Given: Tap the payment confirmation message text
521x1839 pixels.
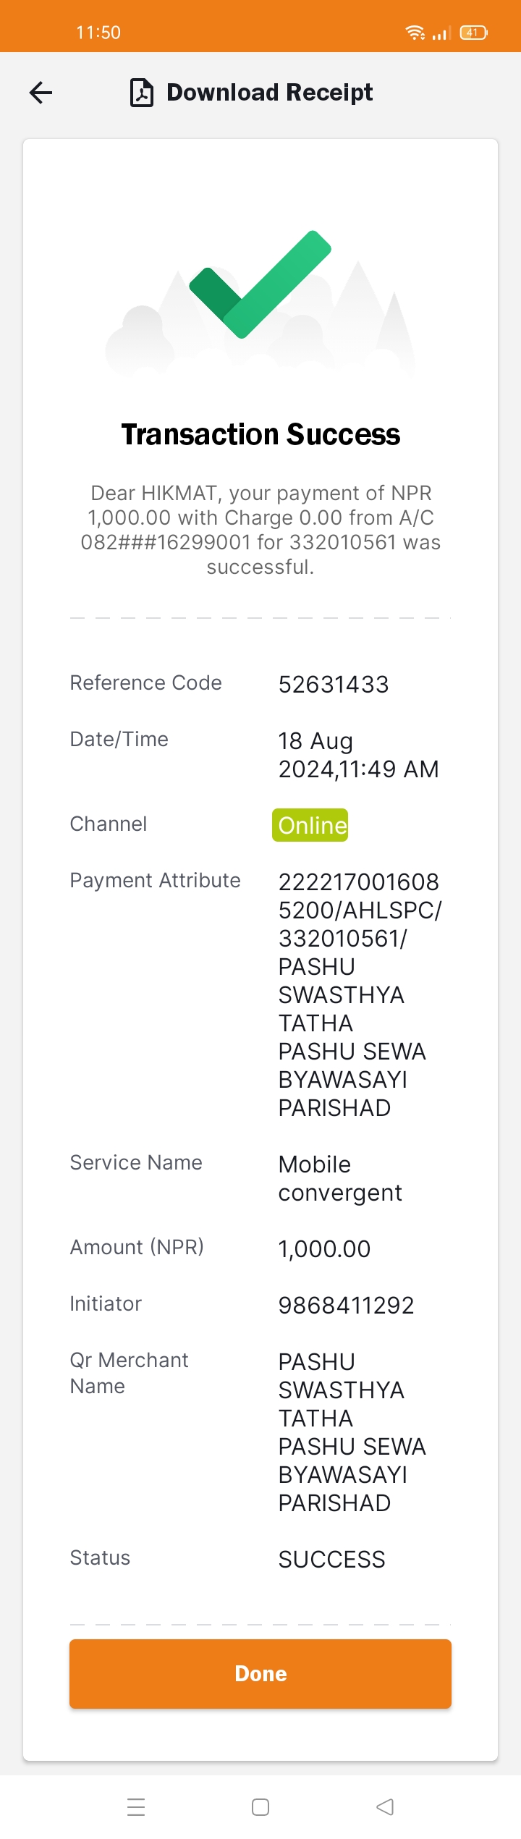Looking at the screenshot, I should coord(260,530).
